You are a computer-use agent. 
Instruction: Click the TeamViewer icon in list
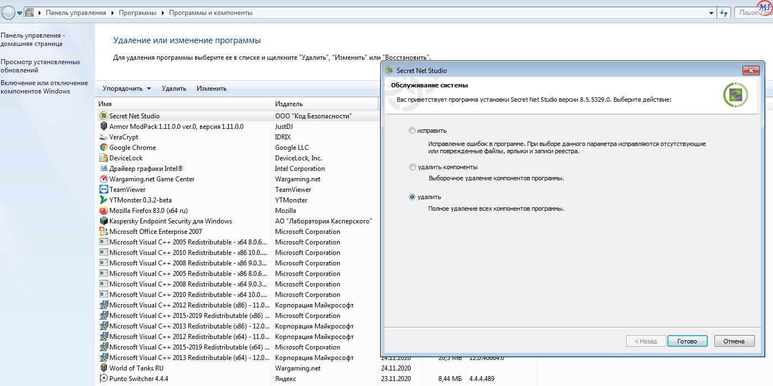point(103,190)
